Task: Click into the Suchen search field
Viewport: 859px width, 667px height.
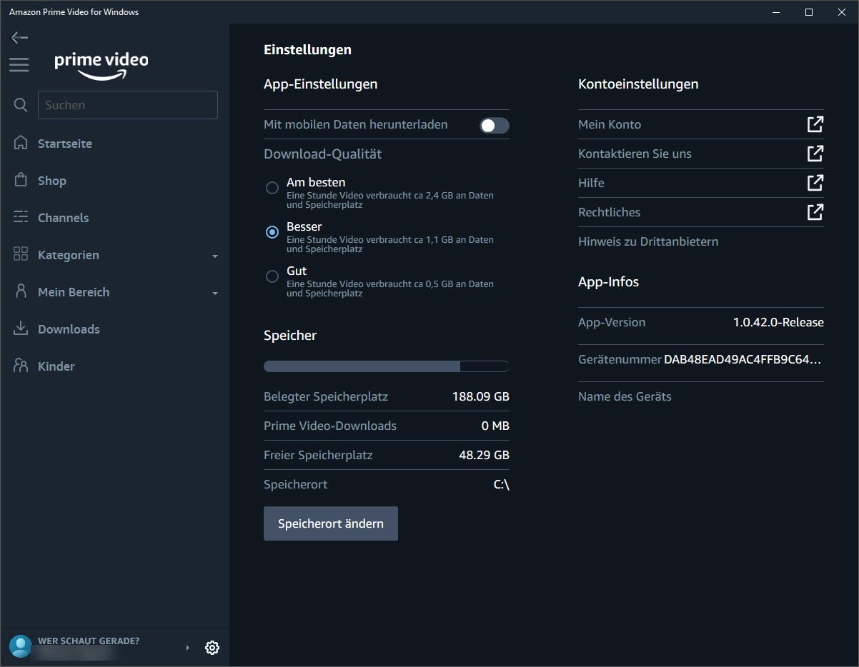Action: coord(128,105)
